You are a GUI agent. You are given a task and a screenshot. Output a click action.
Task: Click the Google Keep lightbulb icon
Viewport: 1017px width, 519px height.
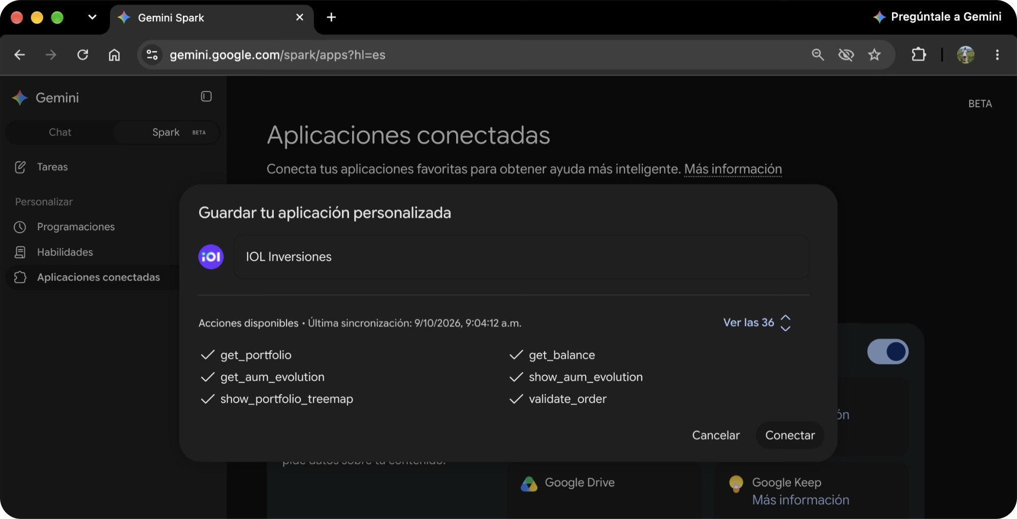click(x=736, y=483)
